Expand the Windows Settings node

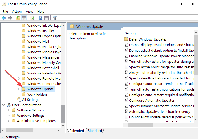[8, 115]
